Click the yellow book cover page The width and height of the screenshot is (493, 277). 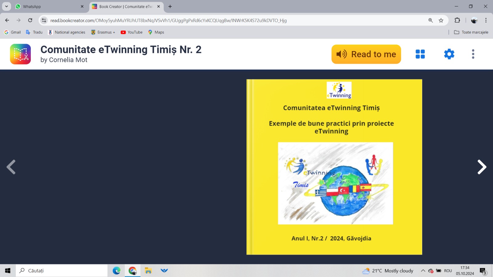point(334,167)
